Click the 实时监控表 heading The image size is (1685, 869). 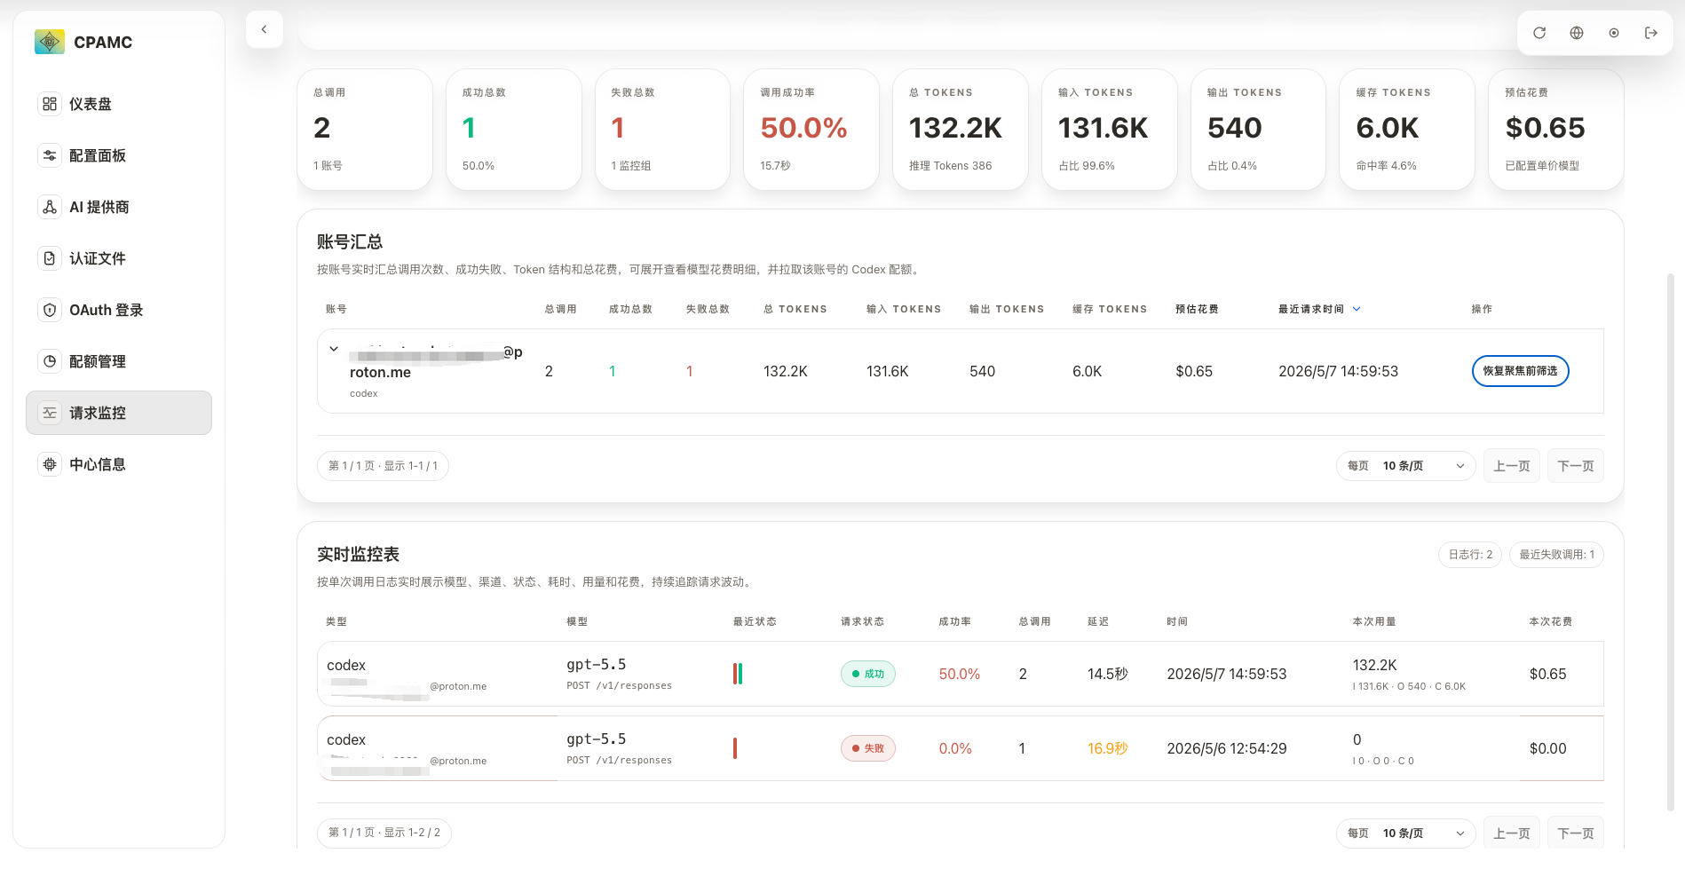[x=358, y=554]
